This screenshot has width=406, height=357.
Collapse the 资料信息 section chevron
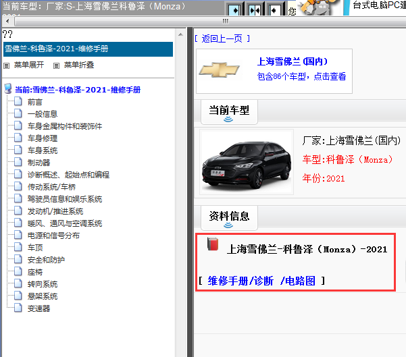[x=228, y=225]
